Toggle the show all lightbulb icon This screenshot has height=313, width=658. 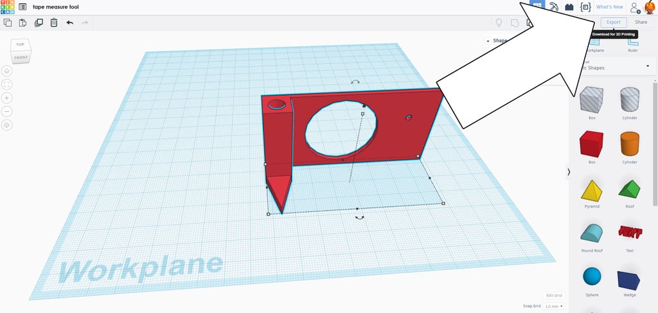tap(499, 22)
